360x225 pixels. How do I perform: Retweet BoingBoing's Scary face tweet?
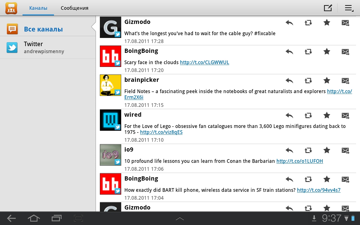(308, 52)
